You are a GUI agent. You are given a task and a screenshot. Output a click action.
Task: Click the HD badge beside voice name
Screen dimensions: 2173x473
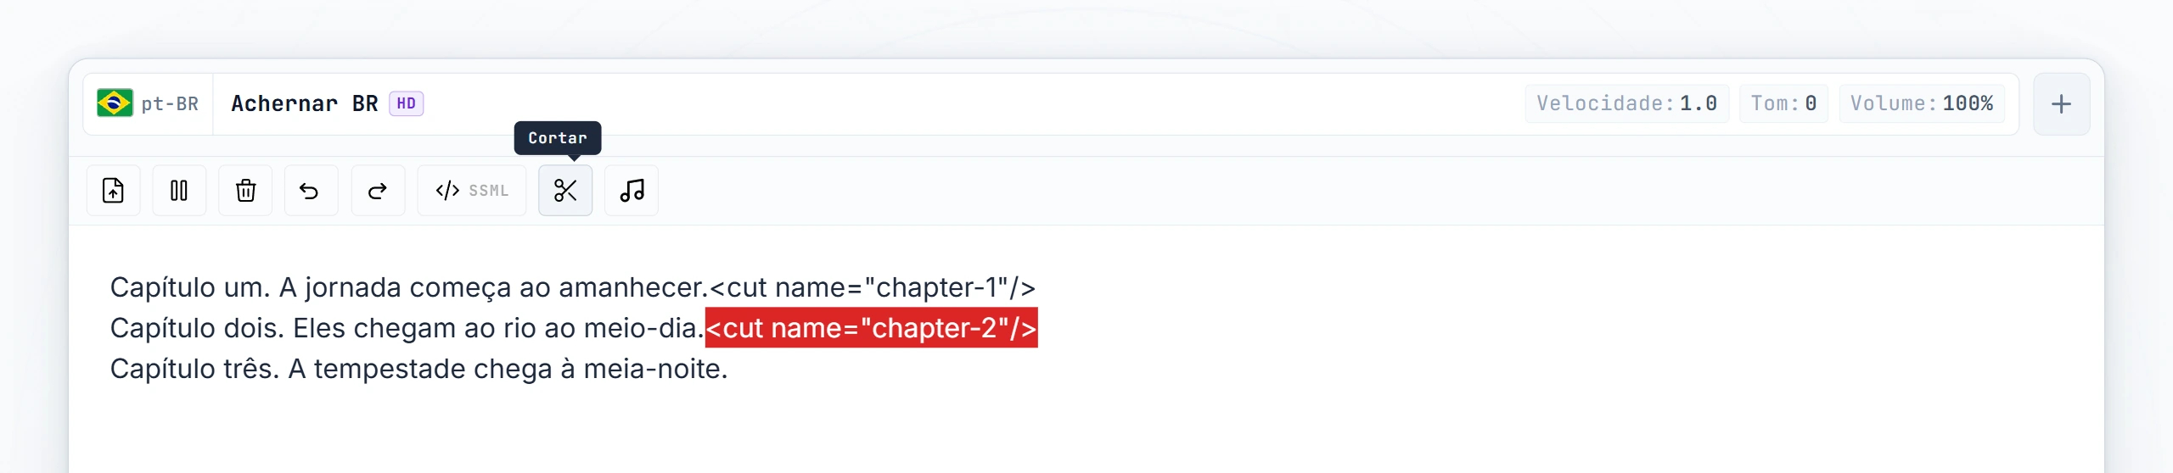tap(407, 103)
